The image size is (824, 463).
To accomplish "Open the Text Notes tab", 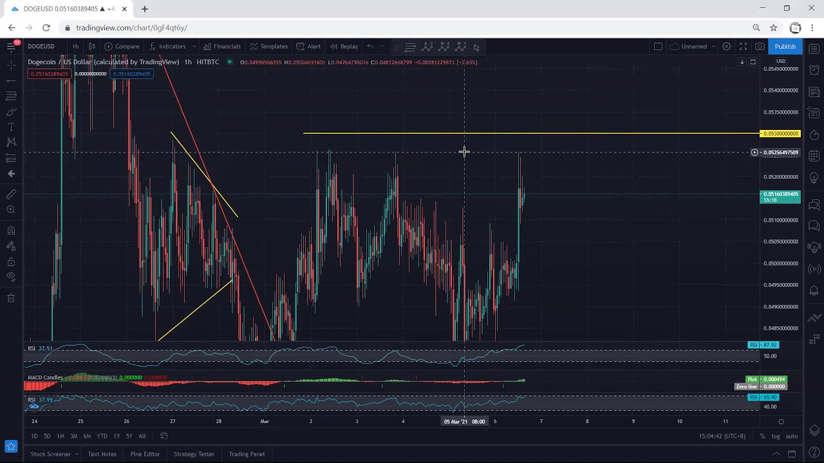I will [x=102, y=454].
